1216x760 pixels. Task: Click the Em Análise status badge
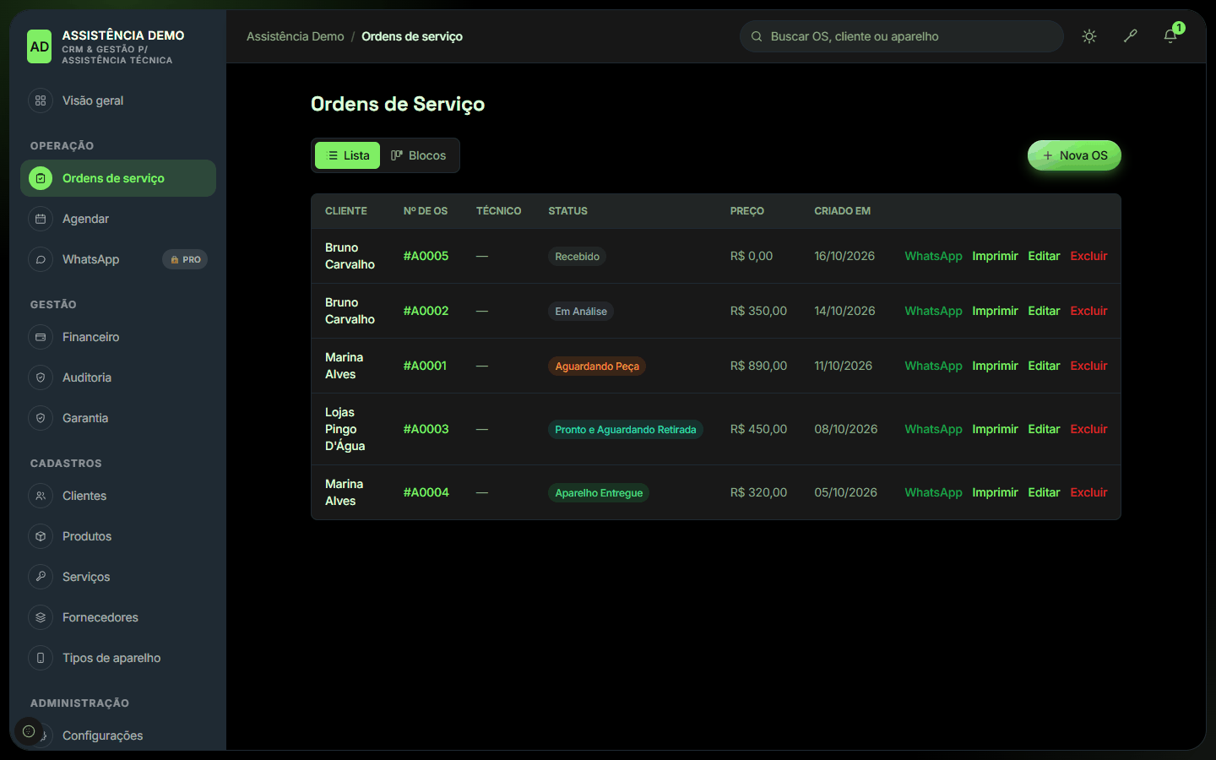click(581, 312)
